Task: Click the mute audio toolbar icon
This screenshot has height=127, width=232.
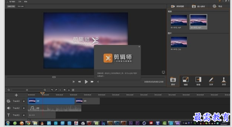Action: (x=60, y=90)
